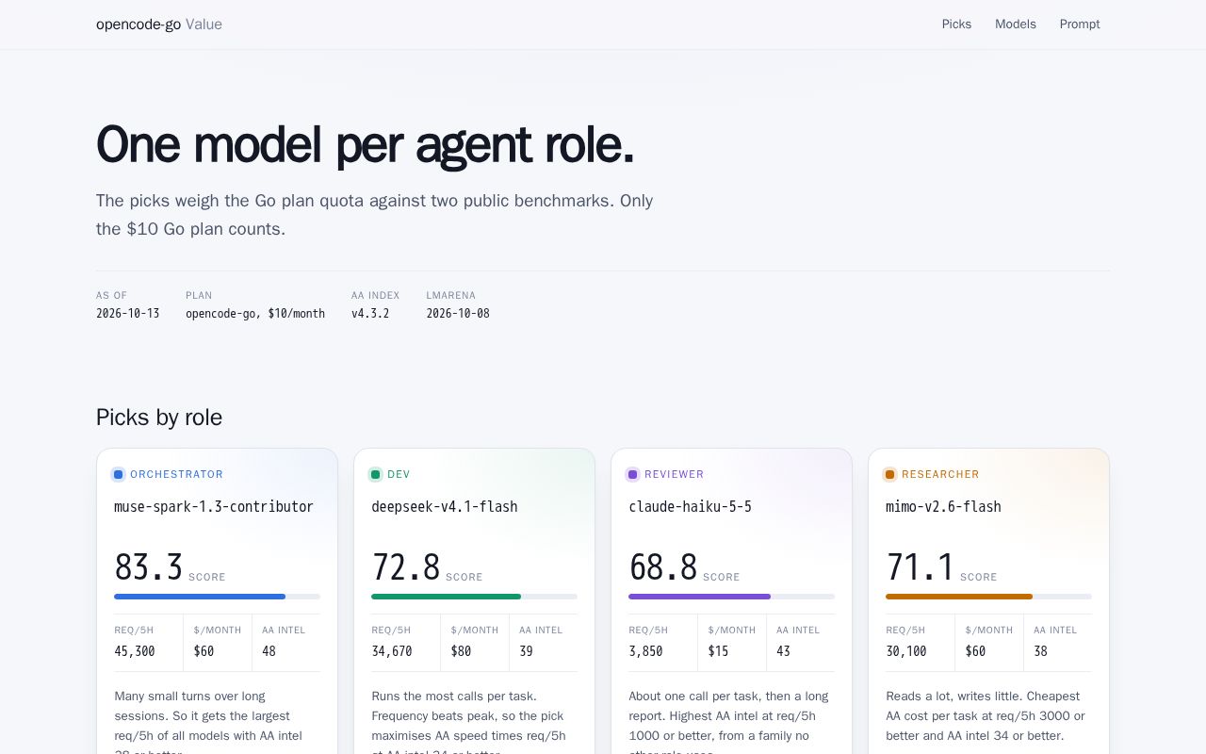Click the 71.1 score value

921,567
